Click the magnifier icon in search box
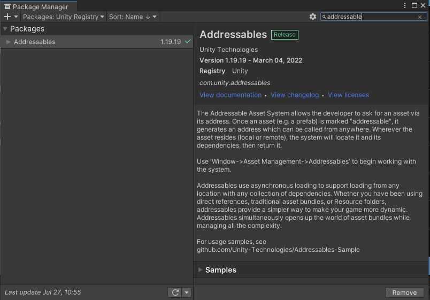 324,17
